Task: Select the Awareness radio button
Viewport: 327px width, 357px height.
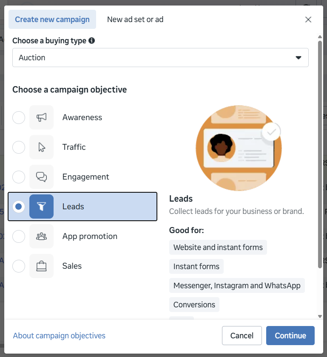Action: 19,118
